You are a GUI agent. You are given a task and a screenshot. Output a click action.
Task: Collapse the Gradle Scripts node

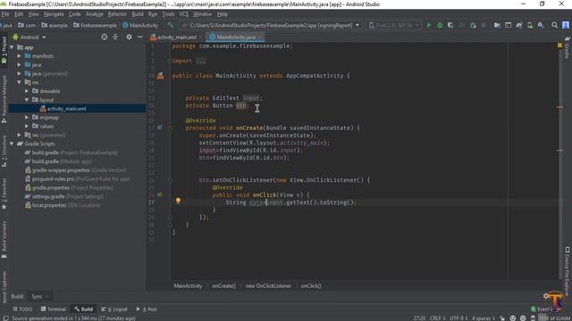(x=12, y=144)
